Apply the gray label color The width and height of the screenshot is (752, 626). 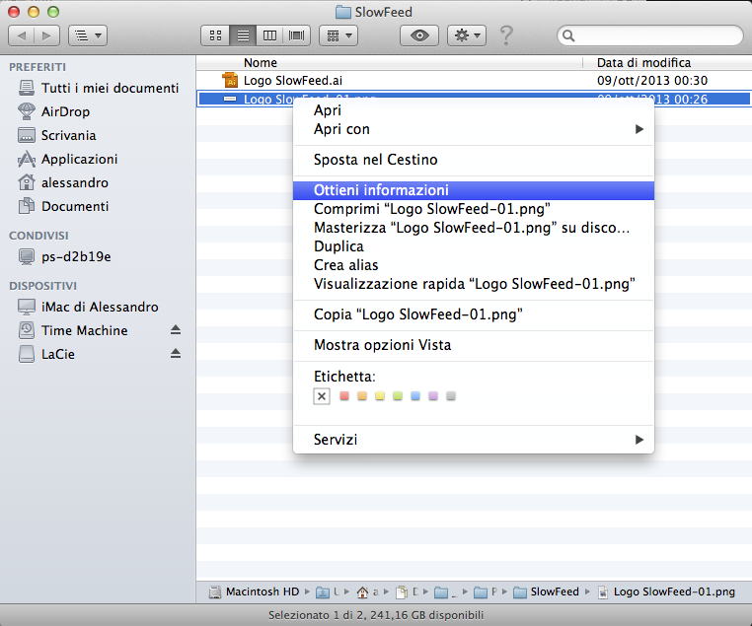point(451,396)
